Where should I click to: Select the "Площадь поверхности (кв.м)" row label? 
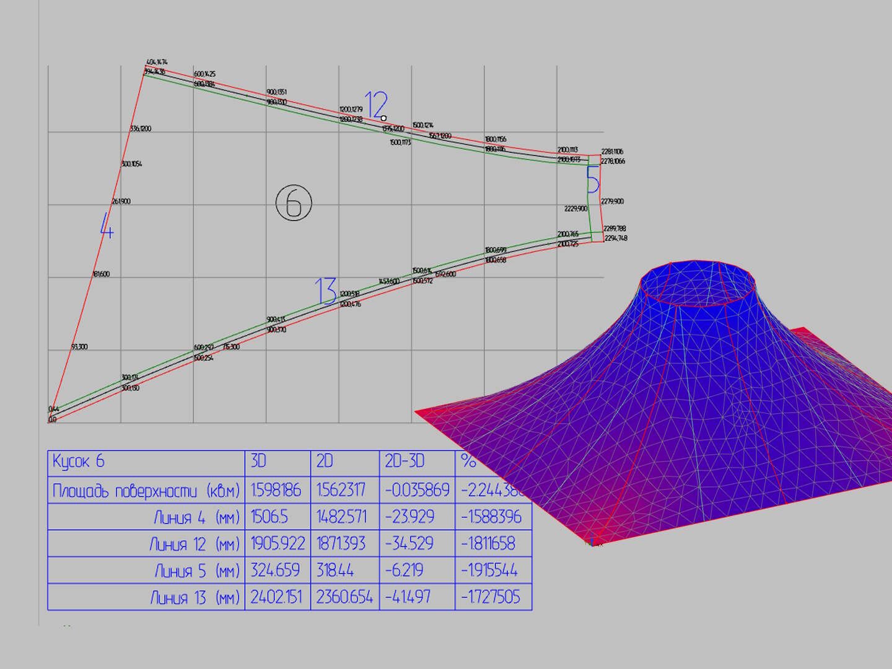point(146,491)
